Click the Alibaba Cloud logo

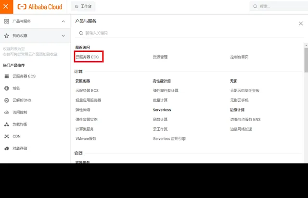[x=40, y=7]
